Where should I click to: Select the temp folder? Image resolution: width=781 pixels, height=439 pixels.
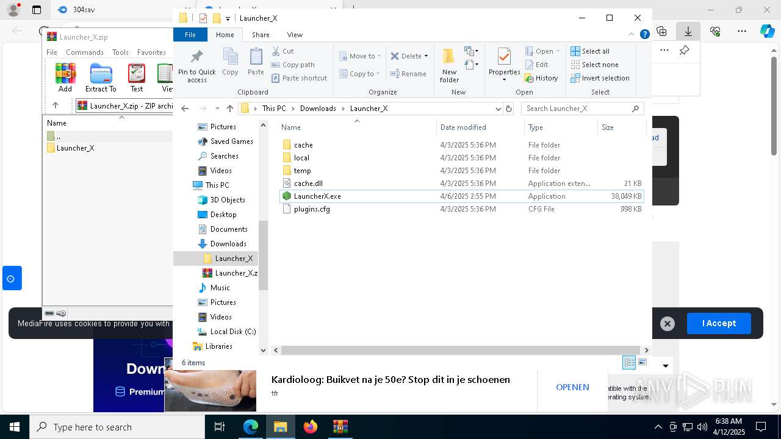point(462,171)
